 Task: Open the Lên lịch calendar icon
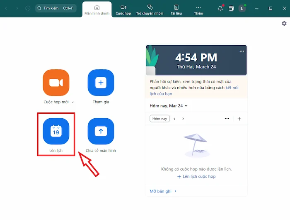56,132
